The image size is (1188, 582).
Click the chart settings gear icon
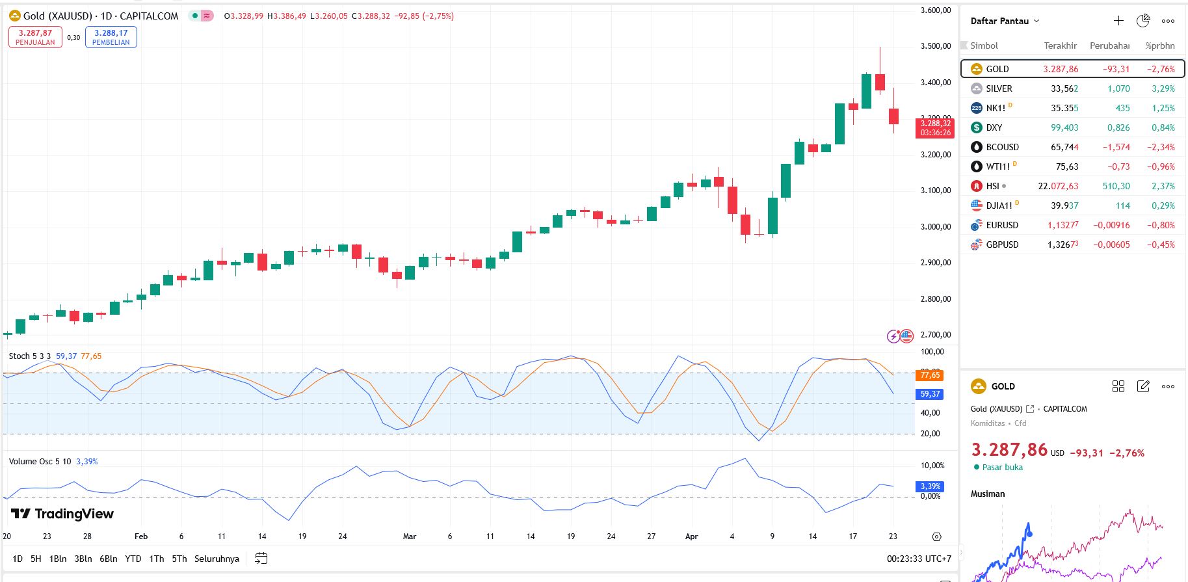pyautogui.click(x=936, y=536)
